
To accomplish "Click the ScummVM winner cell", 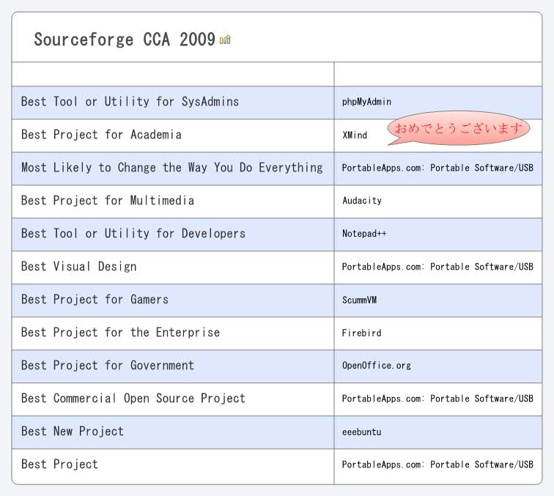I will click(x=359, y=300).
